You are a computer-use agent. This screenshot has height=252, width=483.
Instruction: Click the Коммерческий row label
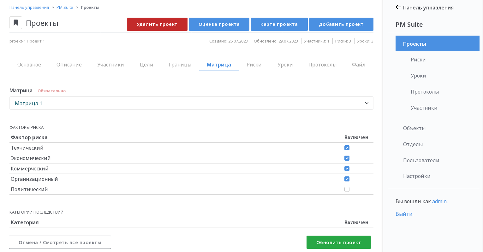pos(30,169)
